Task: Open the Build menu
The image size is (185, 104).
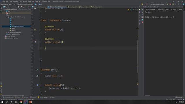Action: [29, 1]
